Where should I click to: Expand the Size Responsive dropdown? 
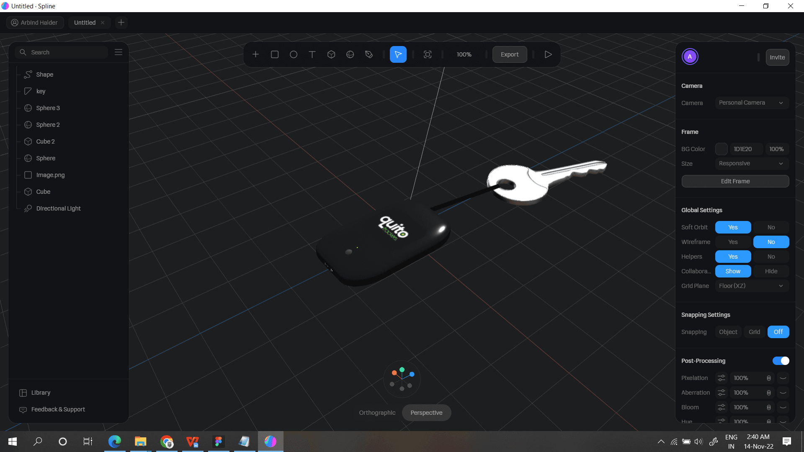[x=751, y=164]
